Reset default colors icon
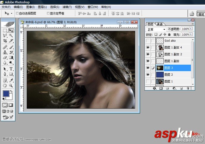The image size is (205, 144). pos(4,99)
